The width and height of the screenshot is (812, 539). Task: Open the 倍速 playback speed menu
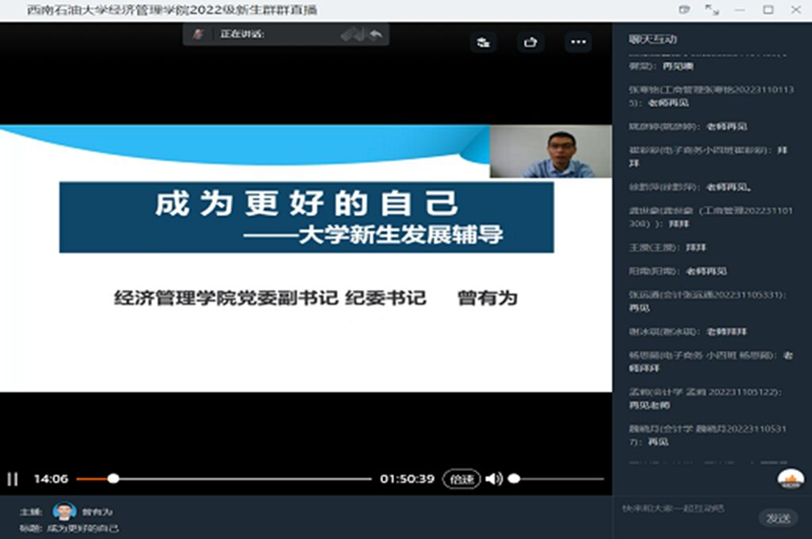pos(460,479)
